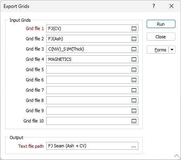Browse for Grid file 3 selection
181x160 pixels.
(134, 49)
